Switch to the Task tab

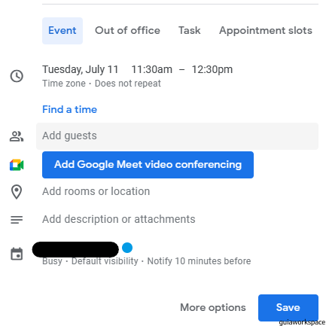tap(190, 31)
